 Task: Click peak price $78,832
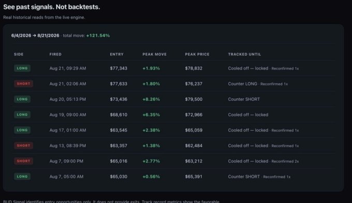194,68
